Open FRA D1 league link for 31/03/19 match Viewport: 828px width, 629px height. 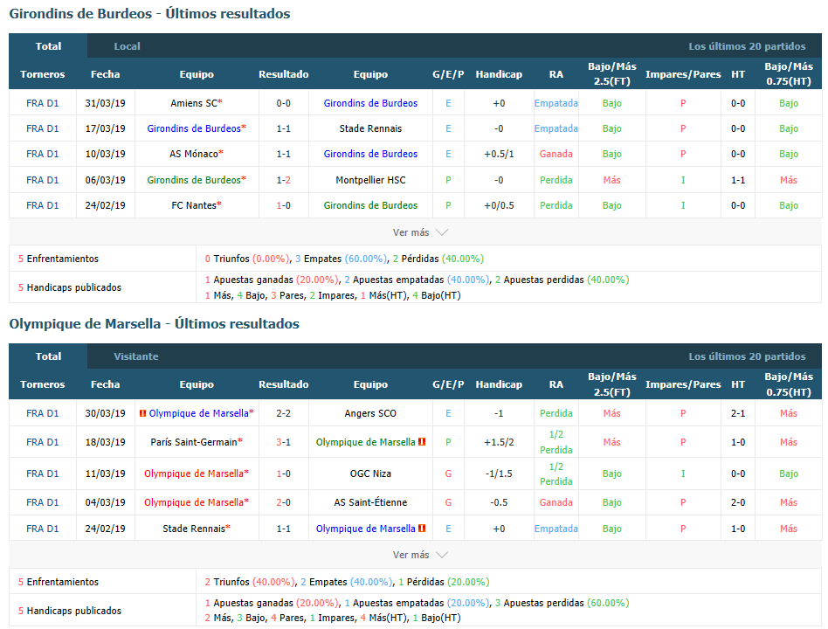(x=42, y=103)
